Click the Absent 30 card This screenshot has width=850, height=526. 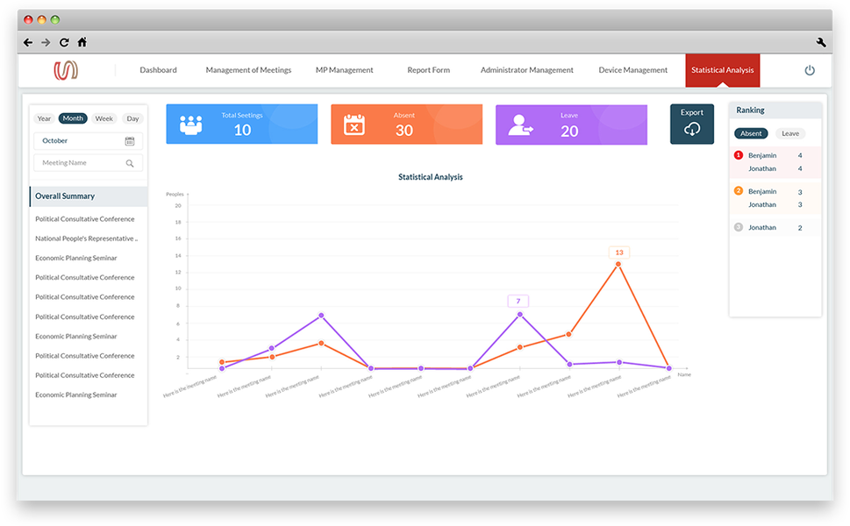pos(406,124)
